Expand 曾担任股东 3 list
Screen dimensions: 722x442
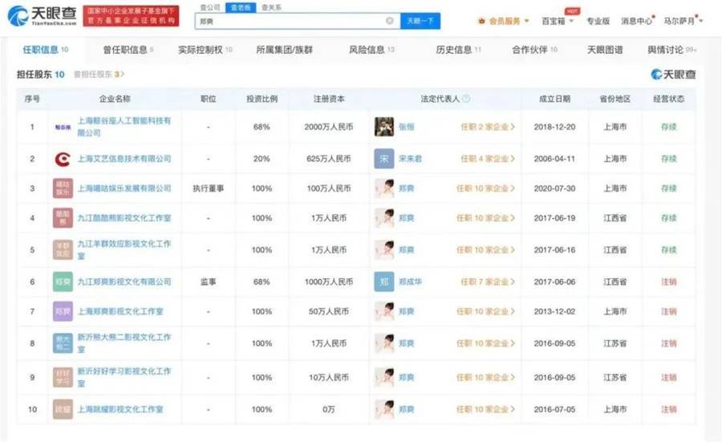tap(99, 74)
